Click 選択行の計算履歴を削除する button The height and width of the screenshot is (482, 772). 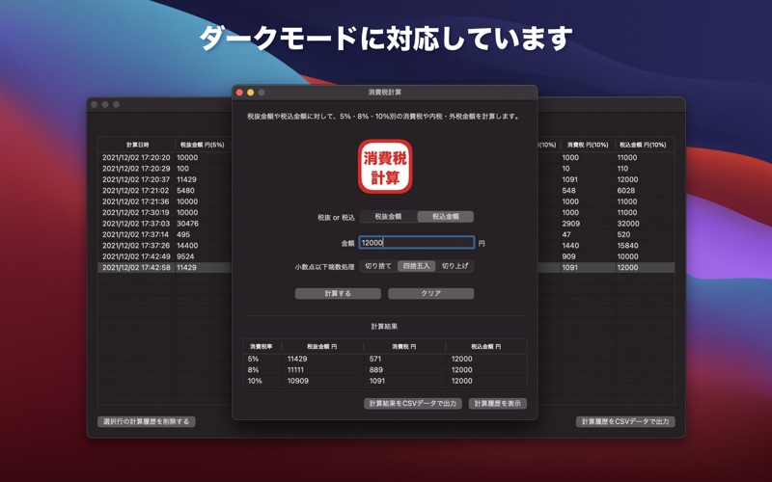point(147,421)
